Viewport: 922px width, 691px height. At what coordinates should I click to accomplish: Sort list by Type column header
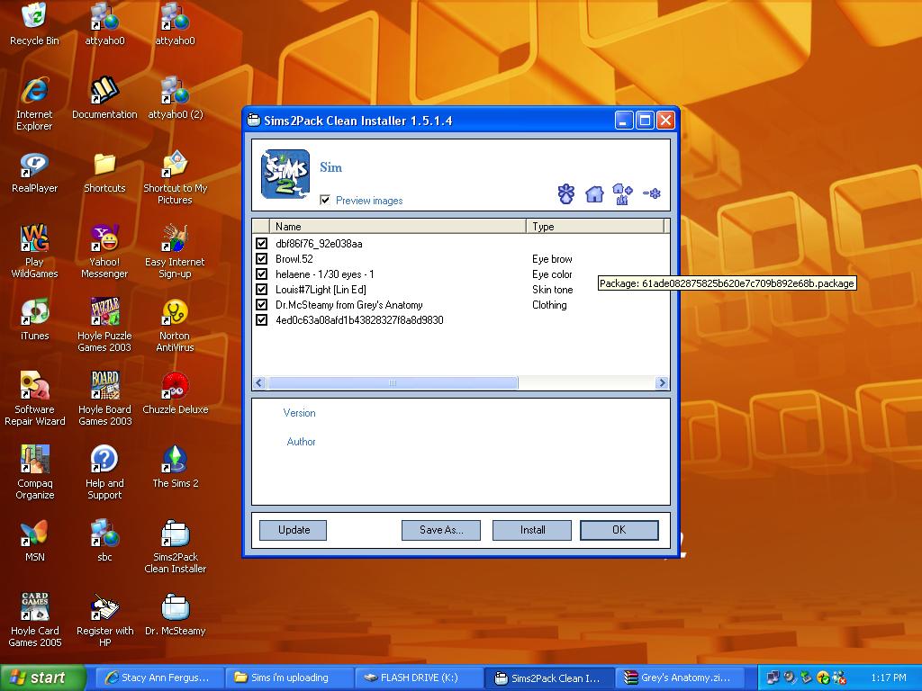point(594,226)
